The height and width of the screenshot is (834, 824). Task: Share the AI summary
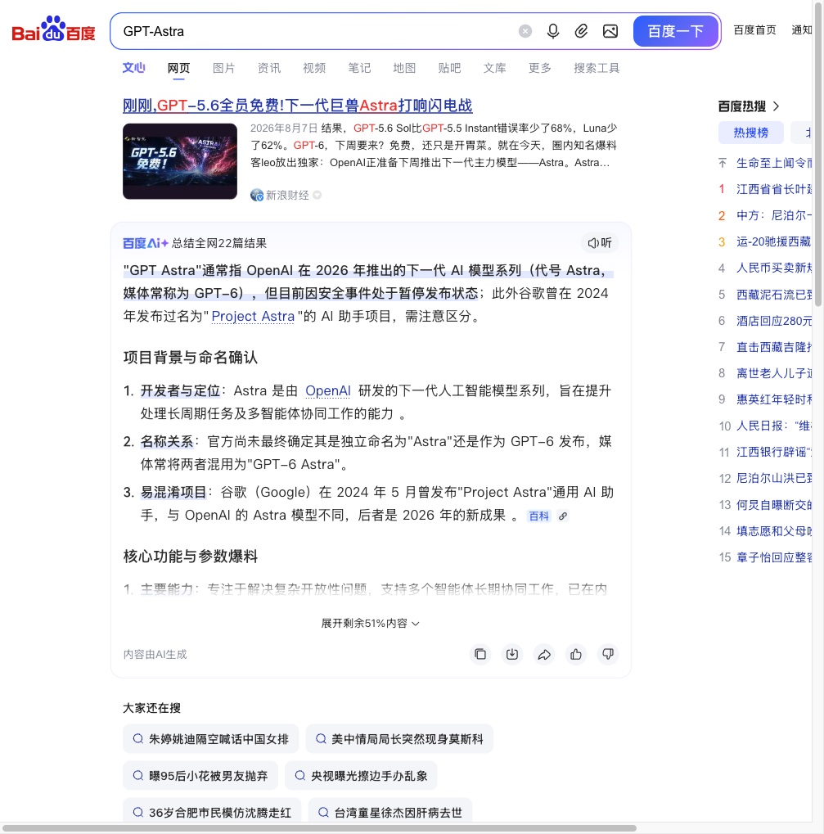544,654
